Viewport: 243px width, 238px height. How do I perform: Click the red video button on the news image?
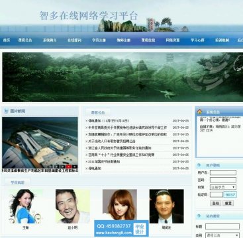click(x=68, y=167)
